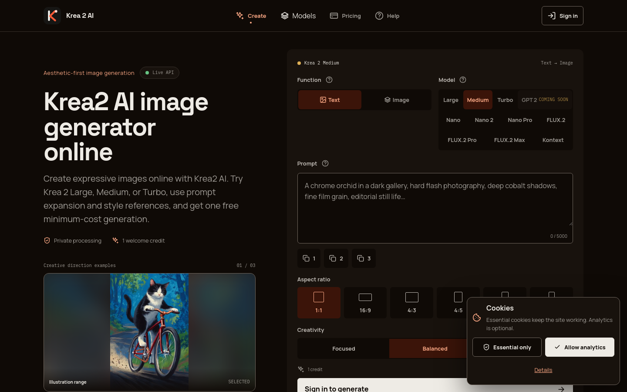Viewport: 627px width, 392px height.
Task: Choose the Nano Pro model
Action: pos(520,120)
